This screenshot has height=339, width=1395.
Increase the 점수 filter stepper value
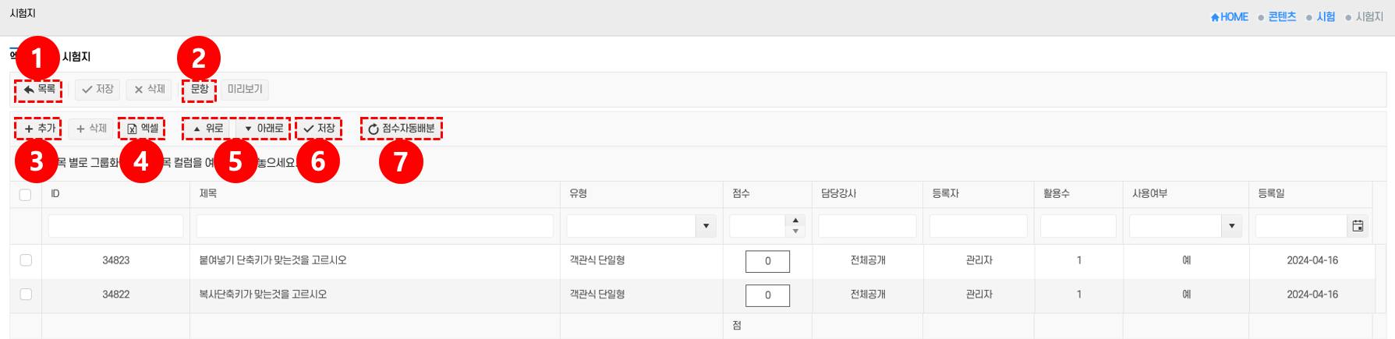tap(795, 221)
